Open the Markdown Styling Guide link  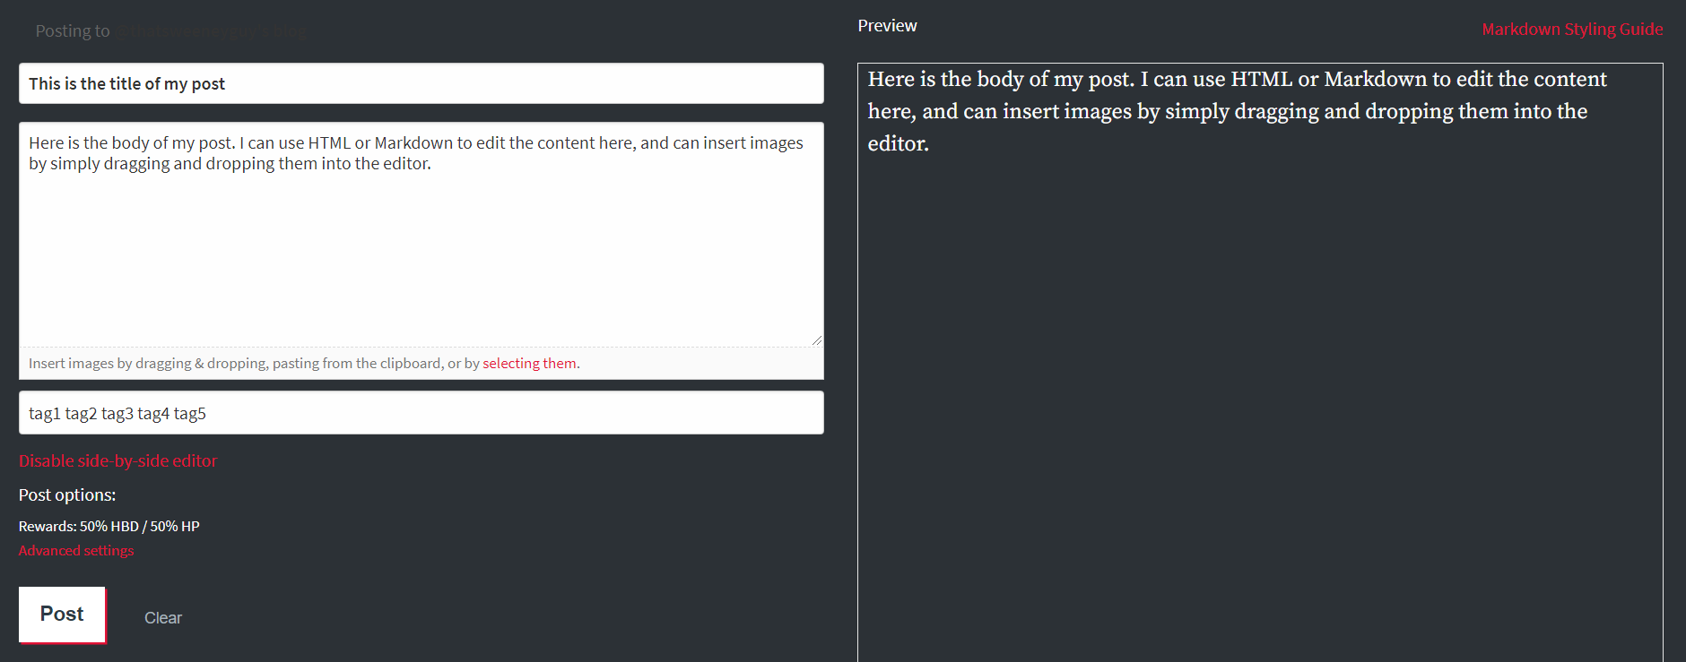pyautogui.click(x=1572, y=30)
